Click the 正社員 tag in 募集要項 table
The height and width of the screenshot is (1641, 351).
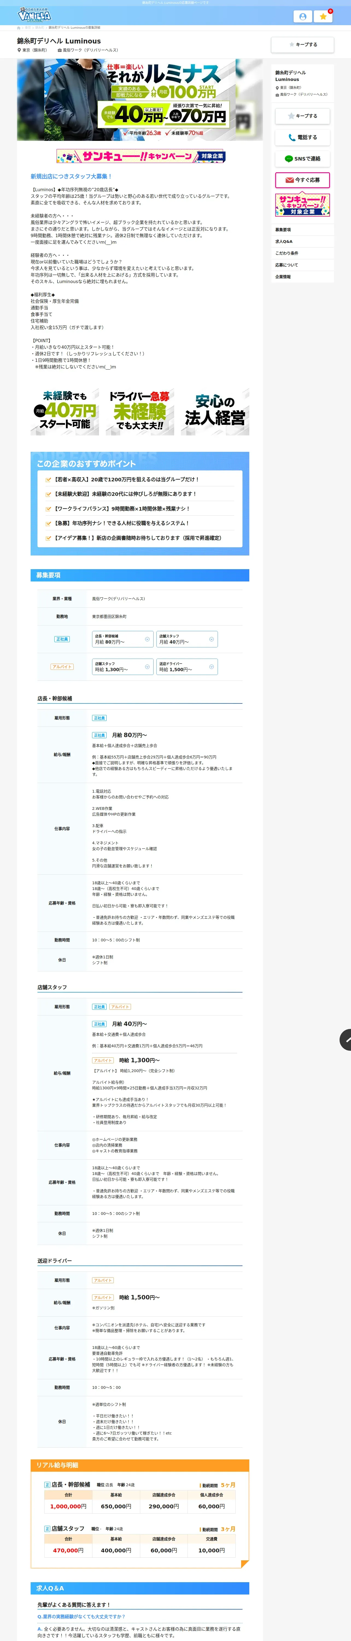pyautogui.click(x=62, y=639)
